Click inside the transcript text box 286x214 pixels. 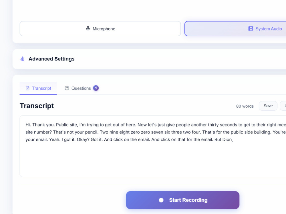coord(153,146)
